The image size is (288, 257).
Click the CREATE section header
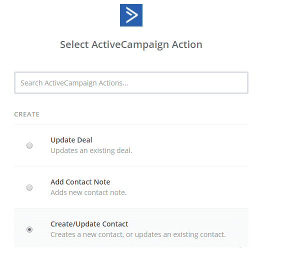tap(27, 114)
